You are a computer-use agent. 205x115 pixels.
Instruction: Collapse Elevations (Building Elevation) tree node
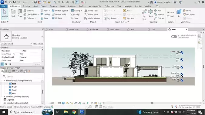point(4,80)
